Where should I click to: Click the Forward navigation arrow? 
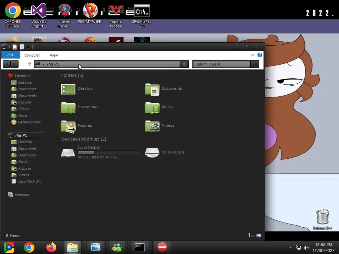[x=15, y=64]
